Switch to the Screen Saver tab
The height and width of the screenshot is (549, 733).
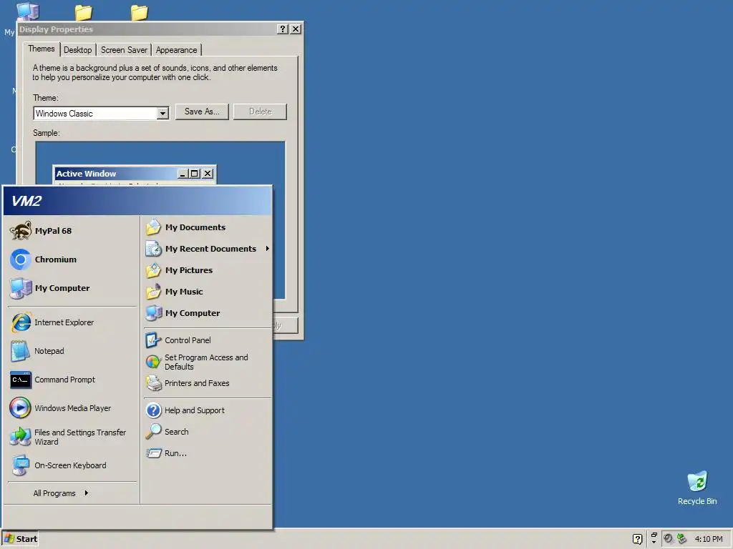tap(124, 50)
